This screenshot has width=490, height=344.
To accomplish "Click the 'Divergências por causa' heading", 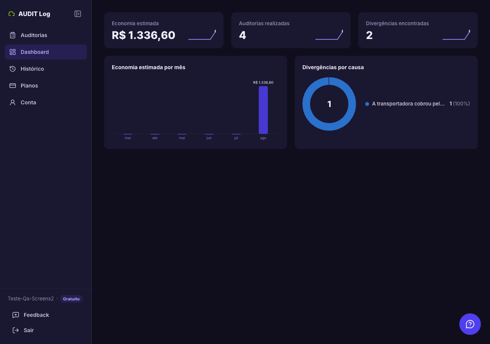I will click(x=333, y=67).
